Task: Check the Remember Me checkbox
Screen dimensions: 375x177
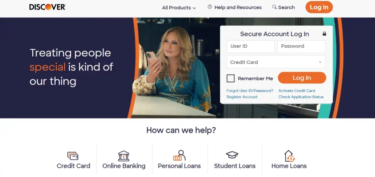Action: (231, 78)
